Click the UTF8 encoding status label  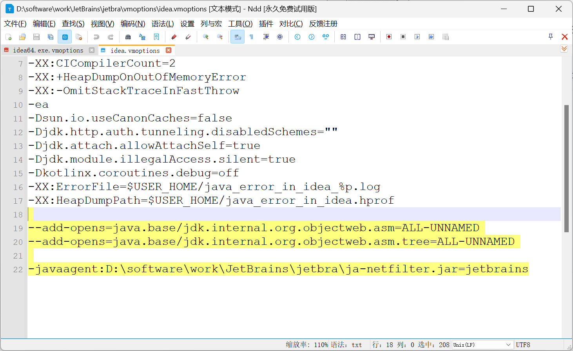click(523, 345)
